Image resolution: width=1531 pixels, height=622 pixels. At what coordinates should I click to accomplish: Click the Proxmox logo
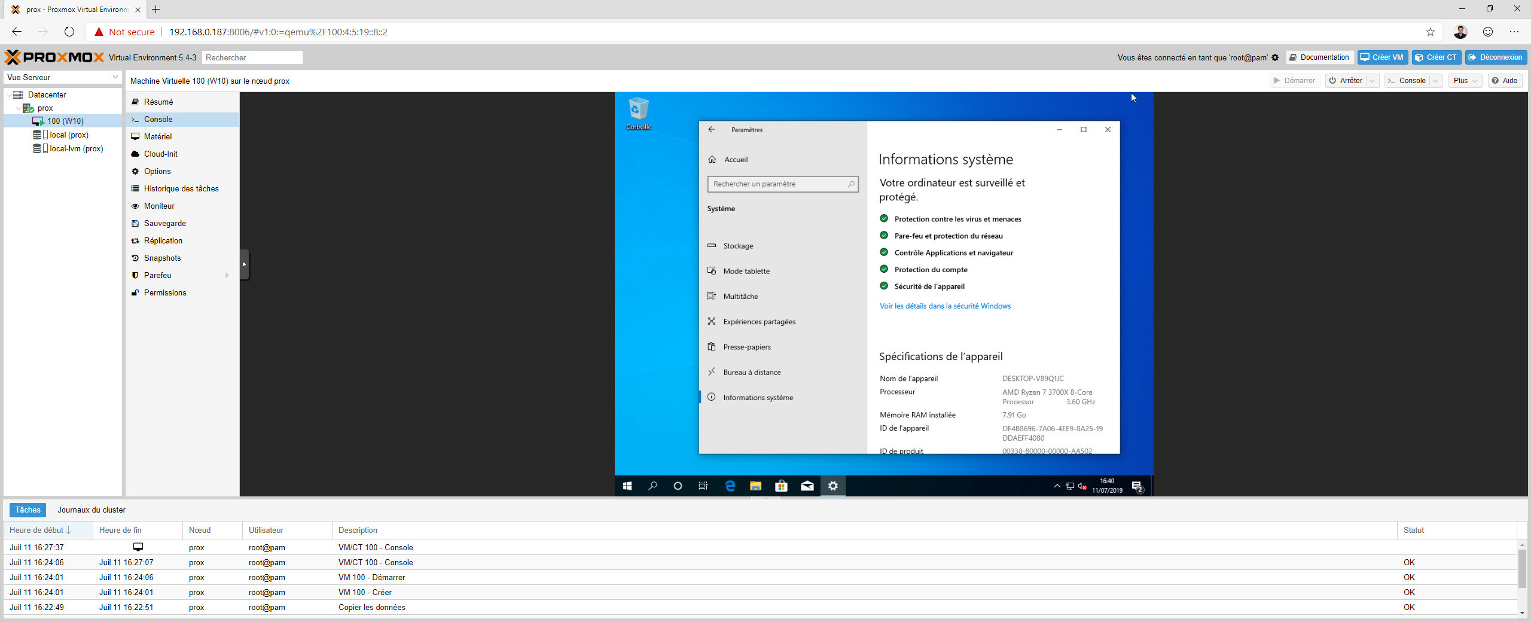(54, 57)
